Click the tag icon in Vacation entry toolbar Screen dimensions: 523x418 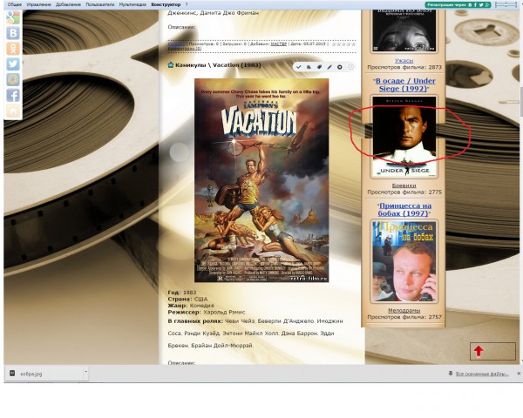[319, 67]
